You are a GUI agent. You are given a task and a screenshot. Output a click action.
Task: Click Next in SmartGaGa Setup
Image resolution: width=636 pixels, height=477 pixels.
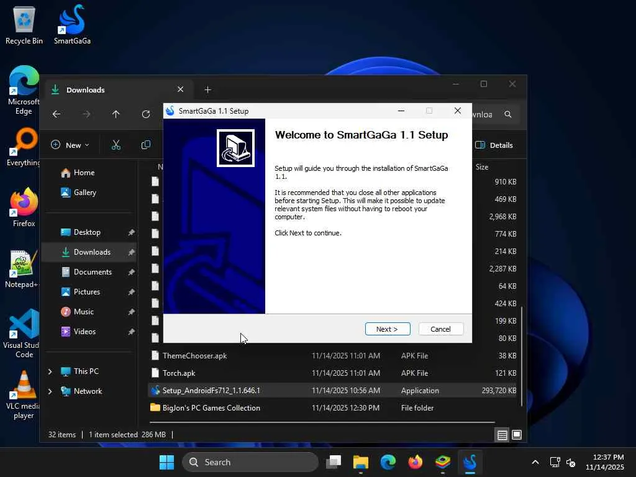pyautogui.click(x=388, y=329)
